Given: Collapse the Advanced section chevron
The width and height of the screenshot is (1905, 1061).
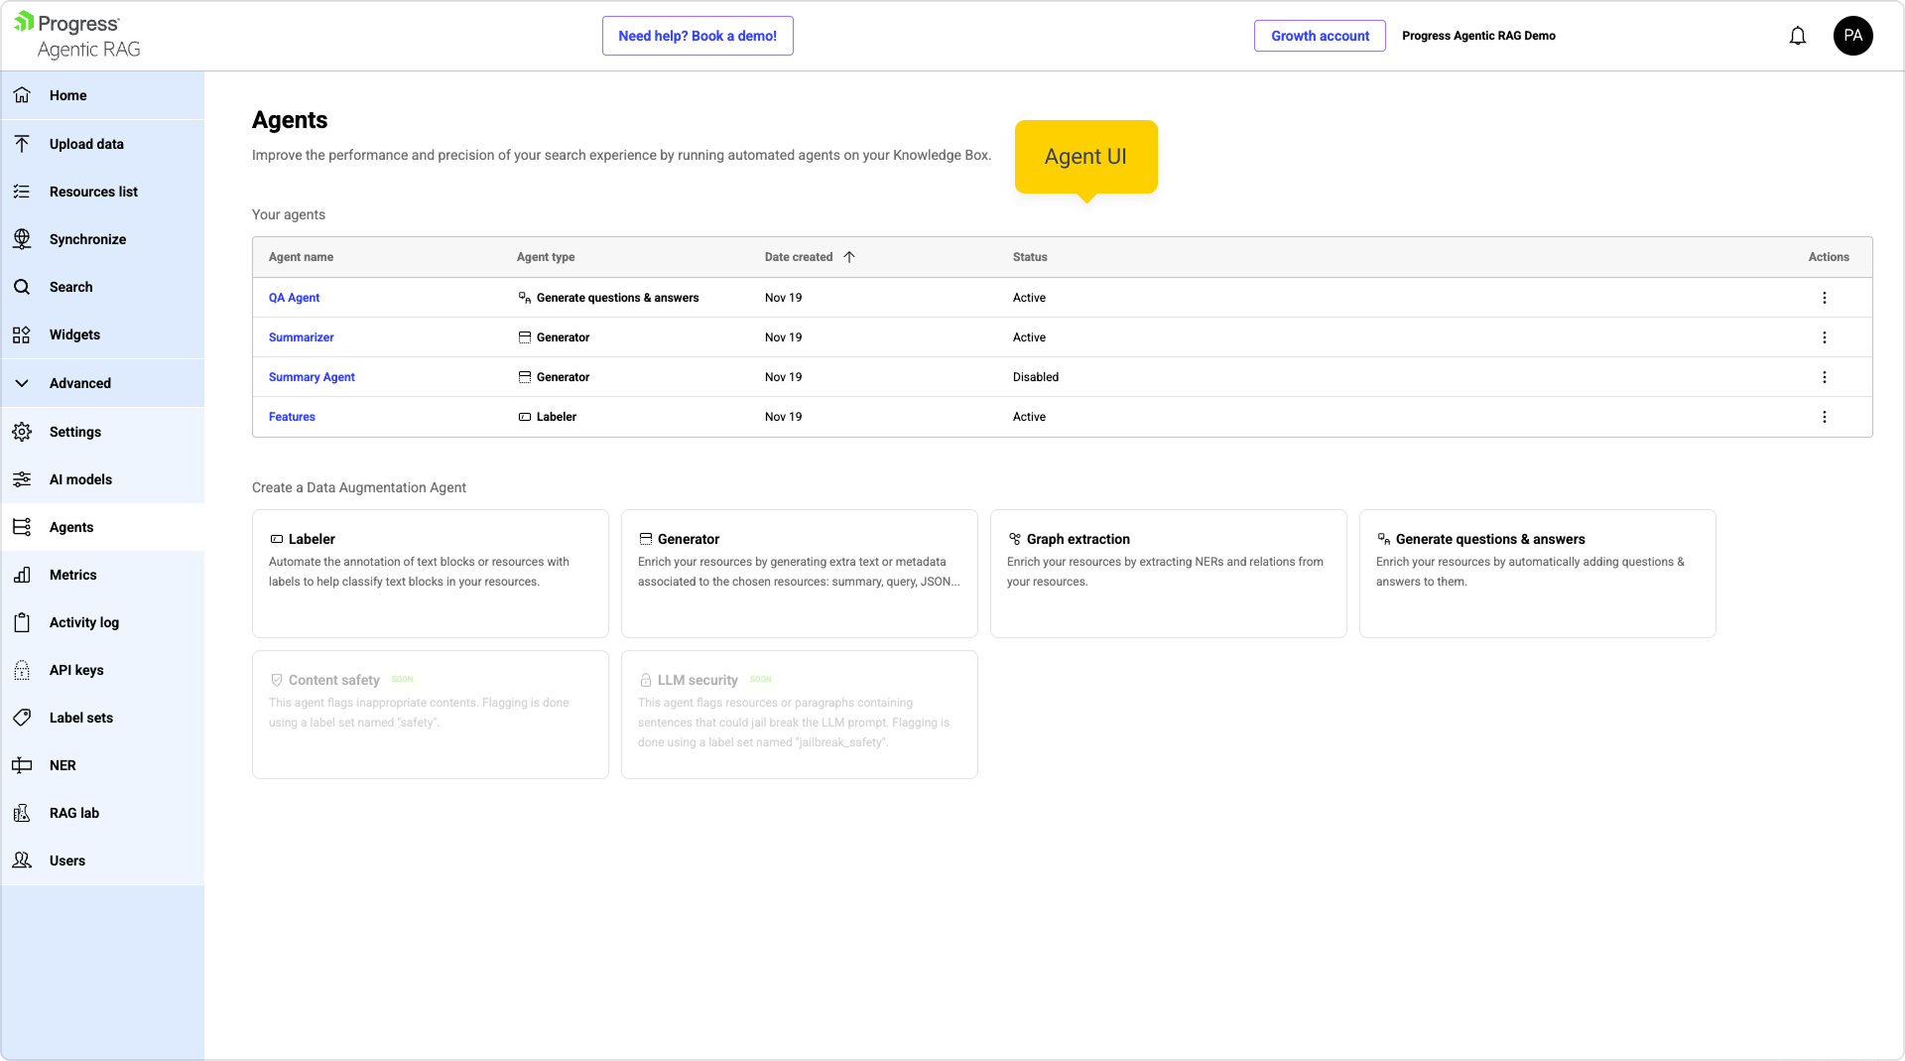Looking at the screenshot, I should click(x=22, y=383).
